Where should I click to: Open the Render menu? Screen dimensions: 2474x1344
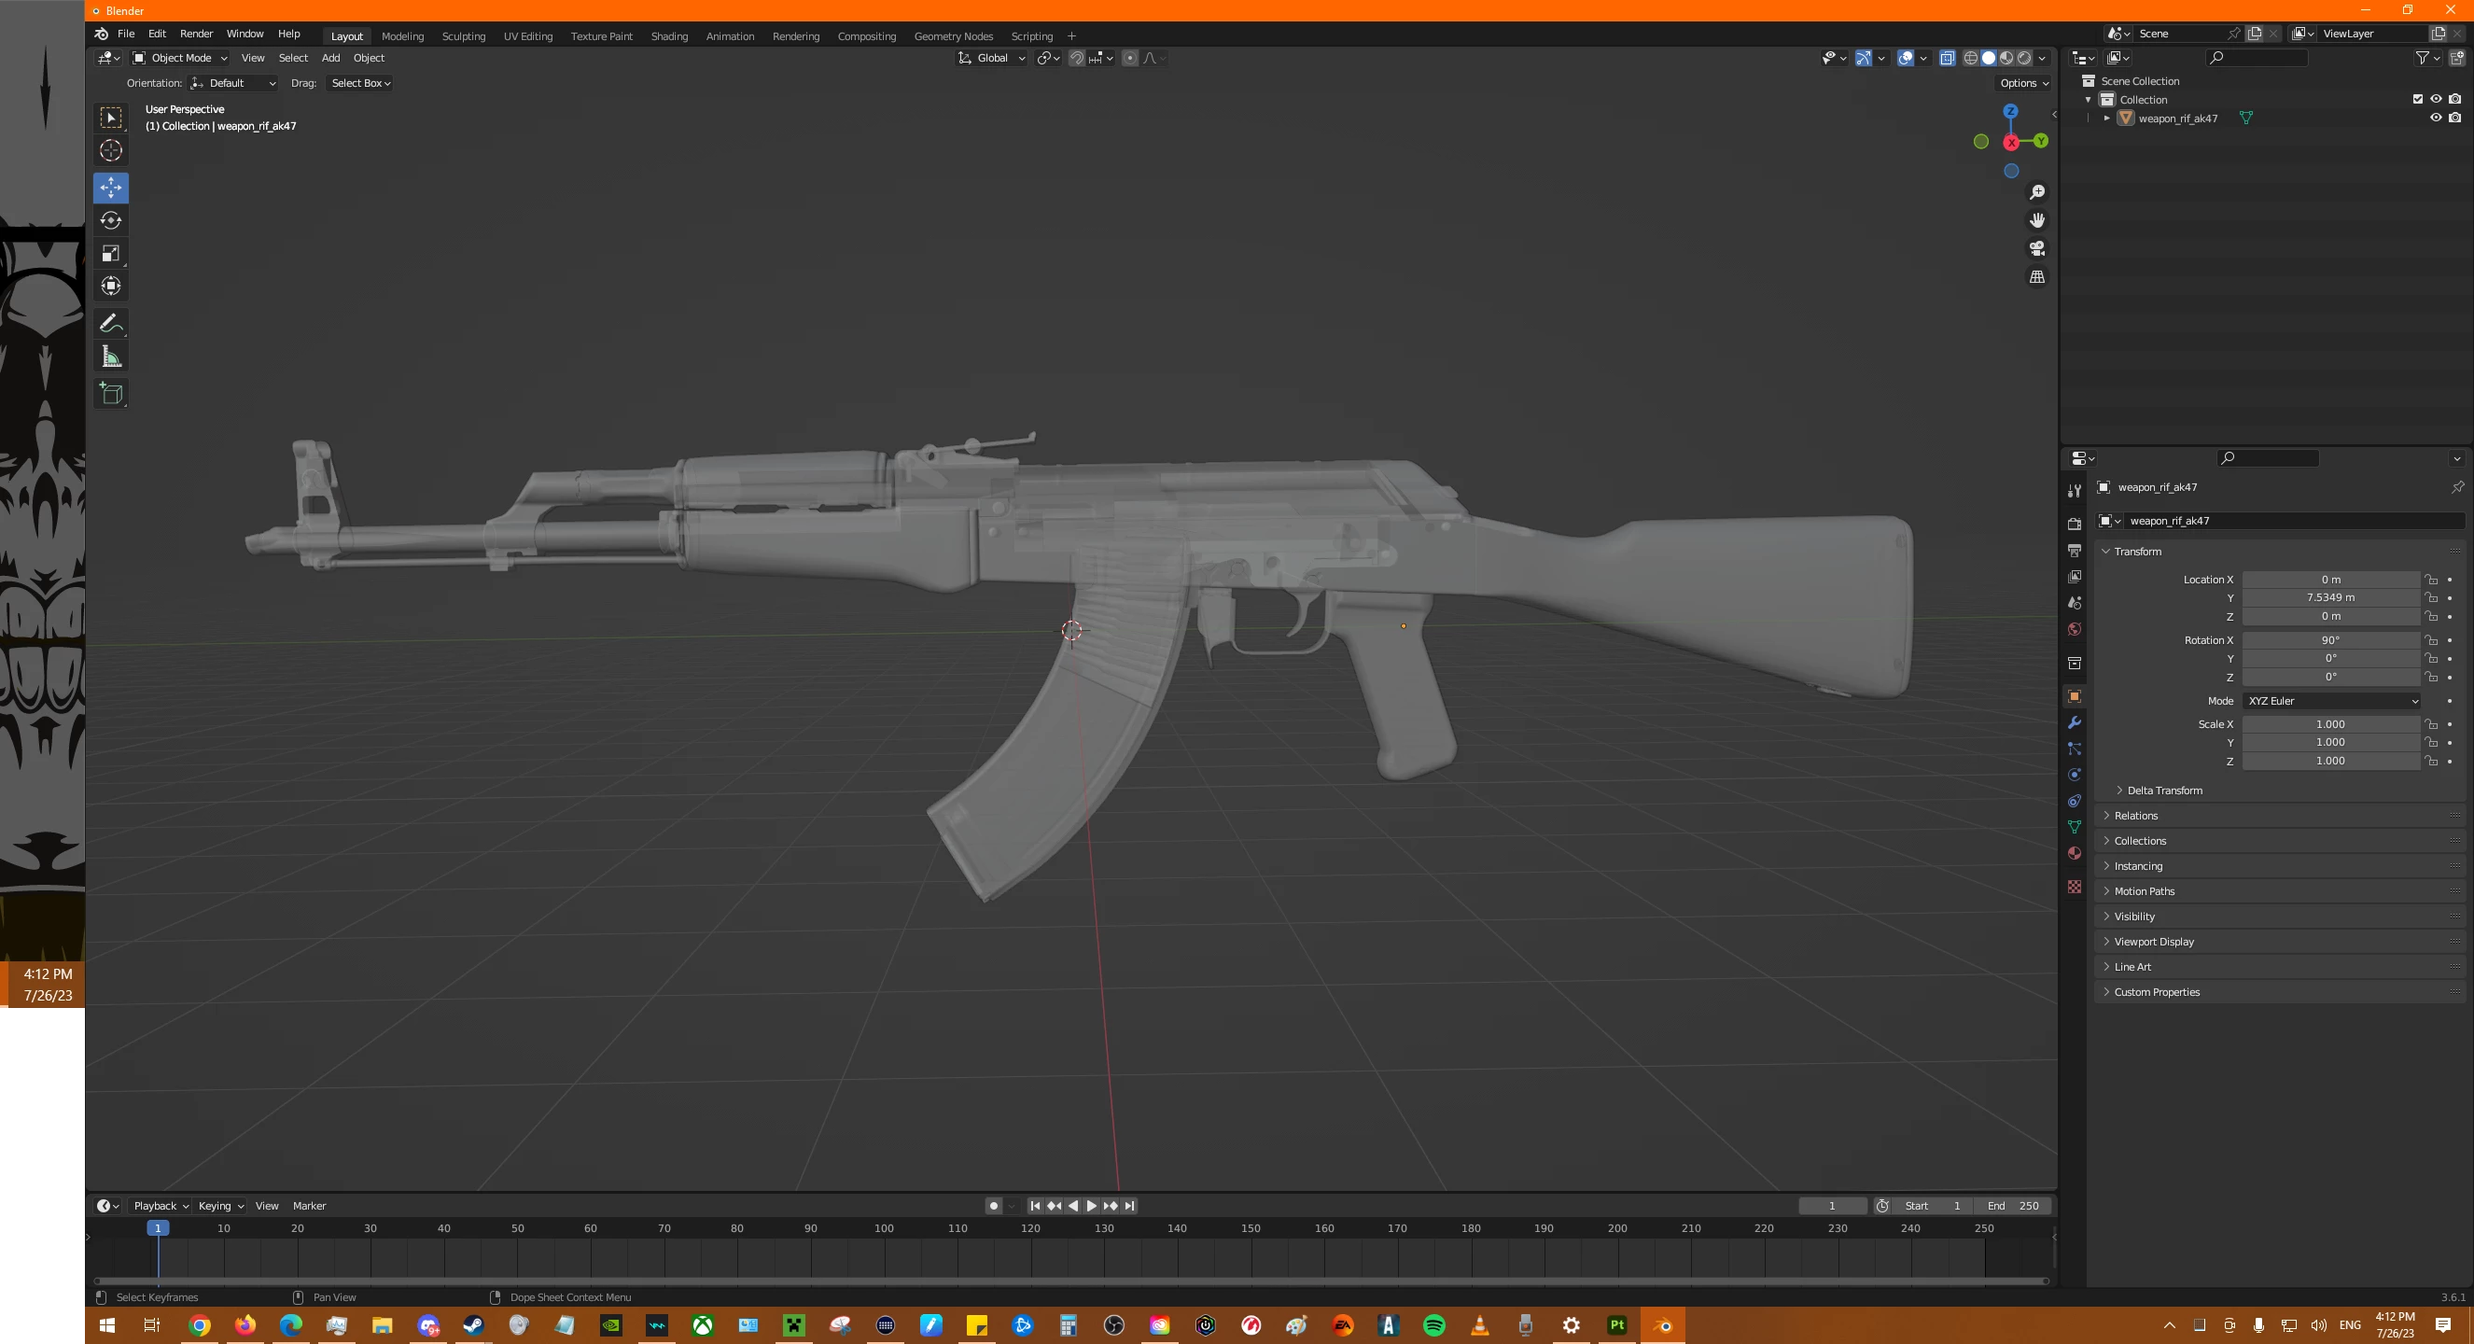[196, 34]
